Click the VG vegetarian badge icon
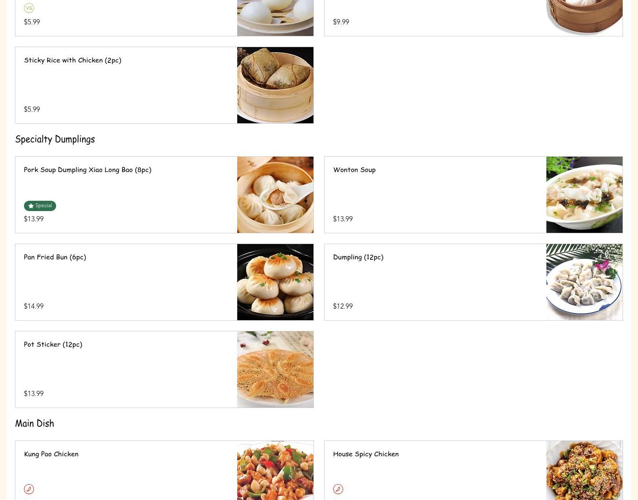 pyautogui.click(x=29, y=8)
